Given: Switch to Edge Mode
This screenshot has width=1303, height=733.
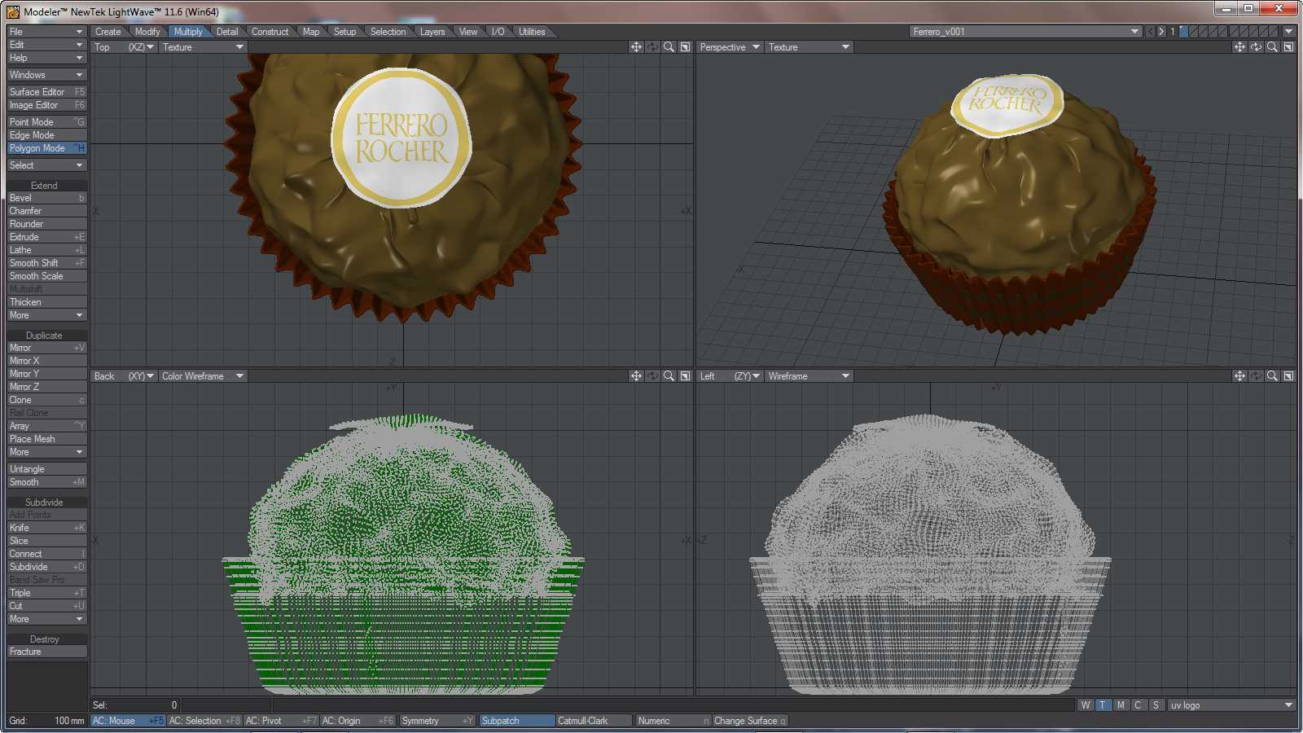Looking at the screenshot, I should point(46,135).
